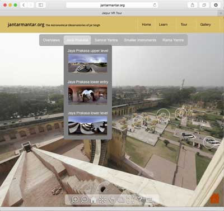Show all tabs overview in Safari

(x=204, y=5)
